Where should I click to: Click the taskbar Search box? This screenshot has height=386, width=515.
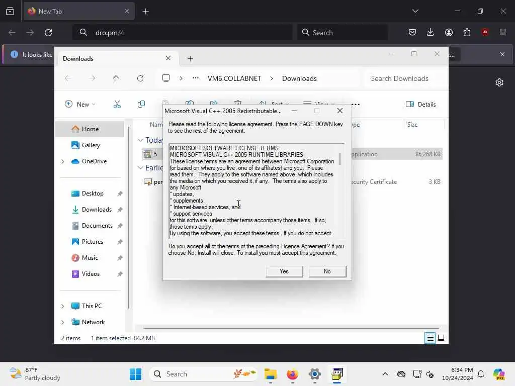[204, 374]
